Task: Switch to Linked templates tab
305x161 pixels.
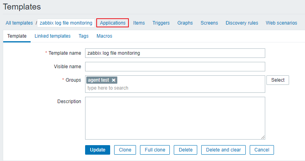Action: 52,36
